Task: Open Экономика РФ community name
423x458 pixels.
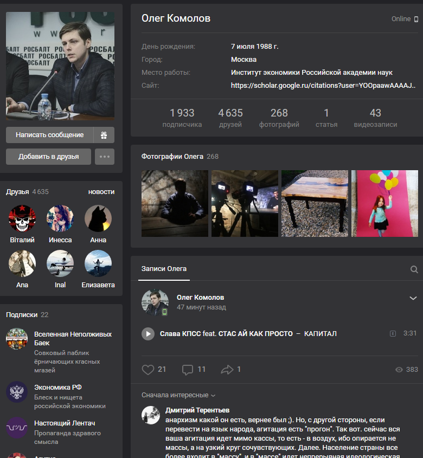Action: [x=58, y=388]
